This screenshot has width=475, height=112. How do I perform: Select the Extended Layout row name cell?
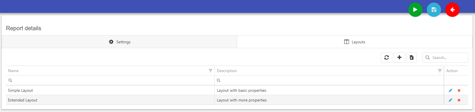[110, 100]
